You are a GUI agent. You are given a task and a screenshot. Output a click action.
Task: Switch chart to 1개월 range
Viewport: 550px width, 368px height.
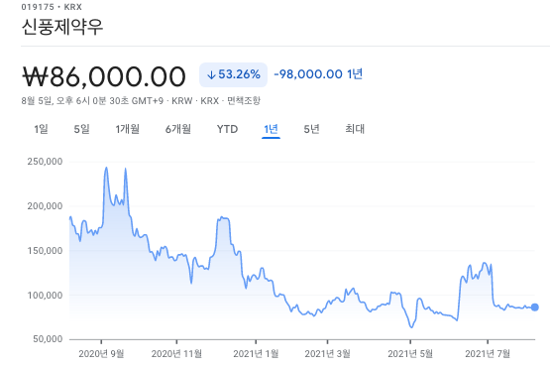[127, 129]
